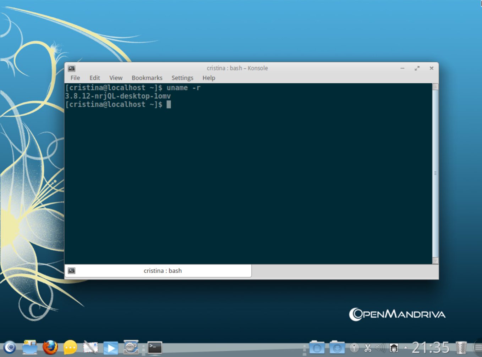Select the cristina : bash tab

[x=163, y=270]
